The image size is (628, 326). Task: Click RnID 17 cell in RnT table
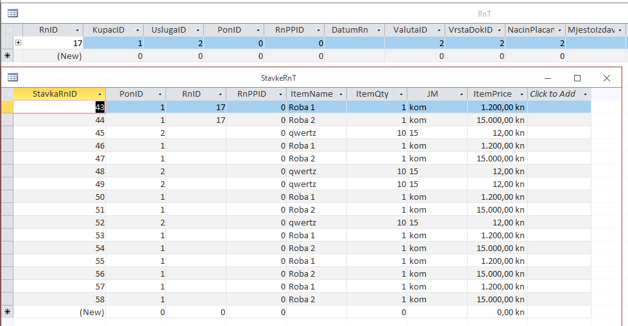(53, 43)
